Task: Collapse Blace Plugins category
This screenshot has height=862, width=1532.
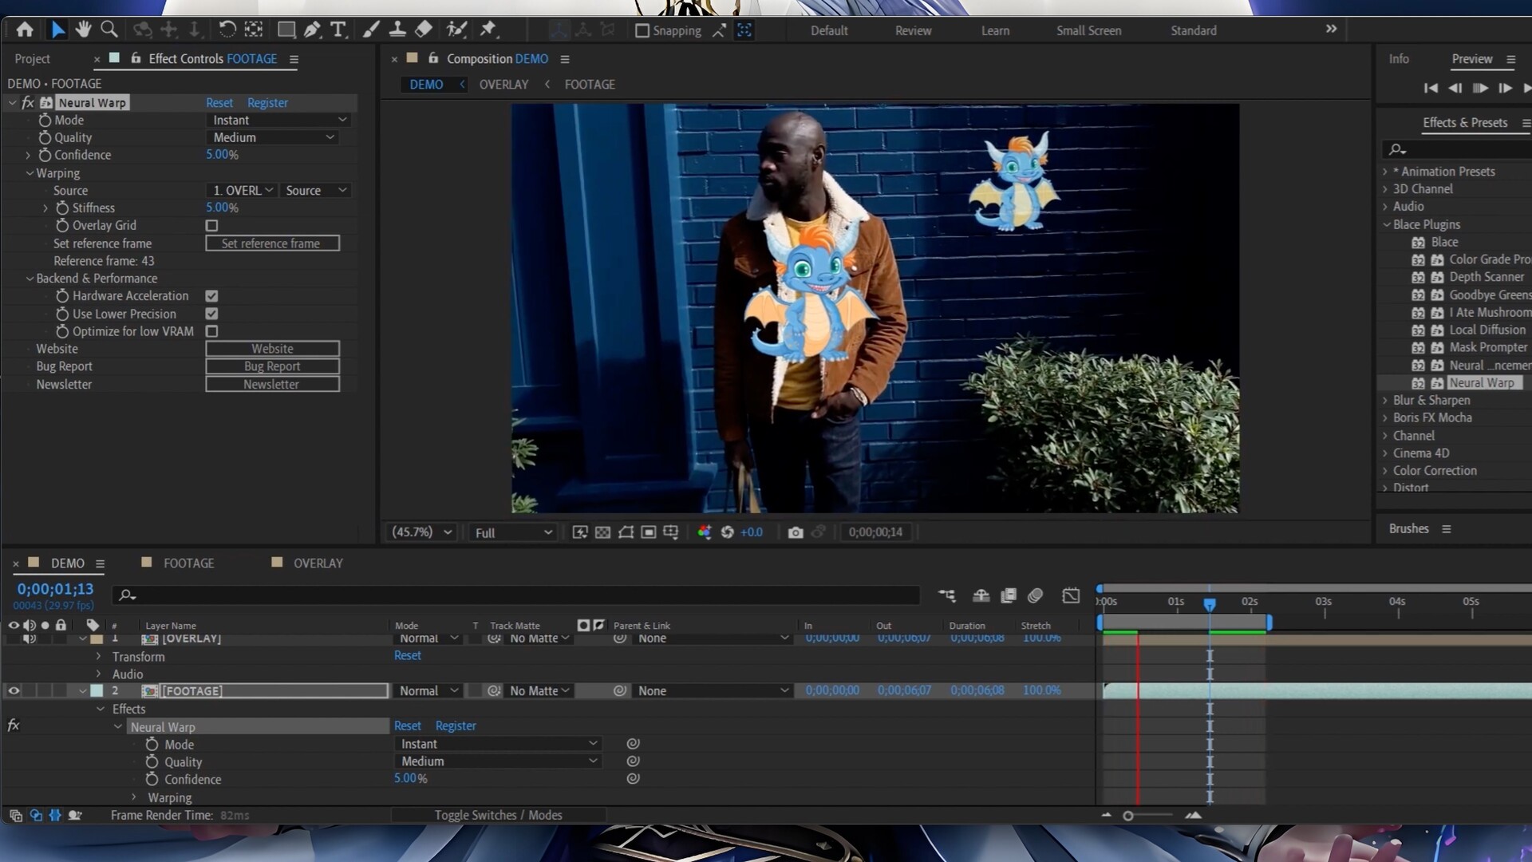Action: tap(1386, 225)
